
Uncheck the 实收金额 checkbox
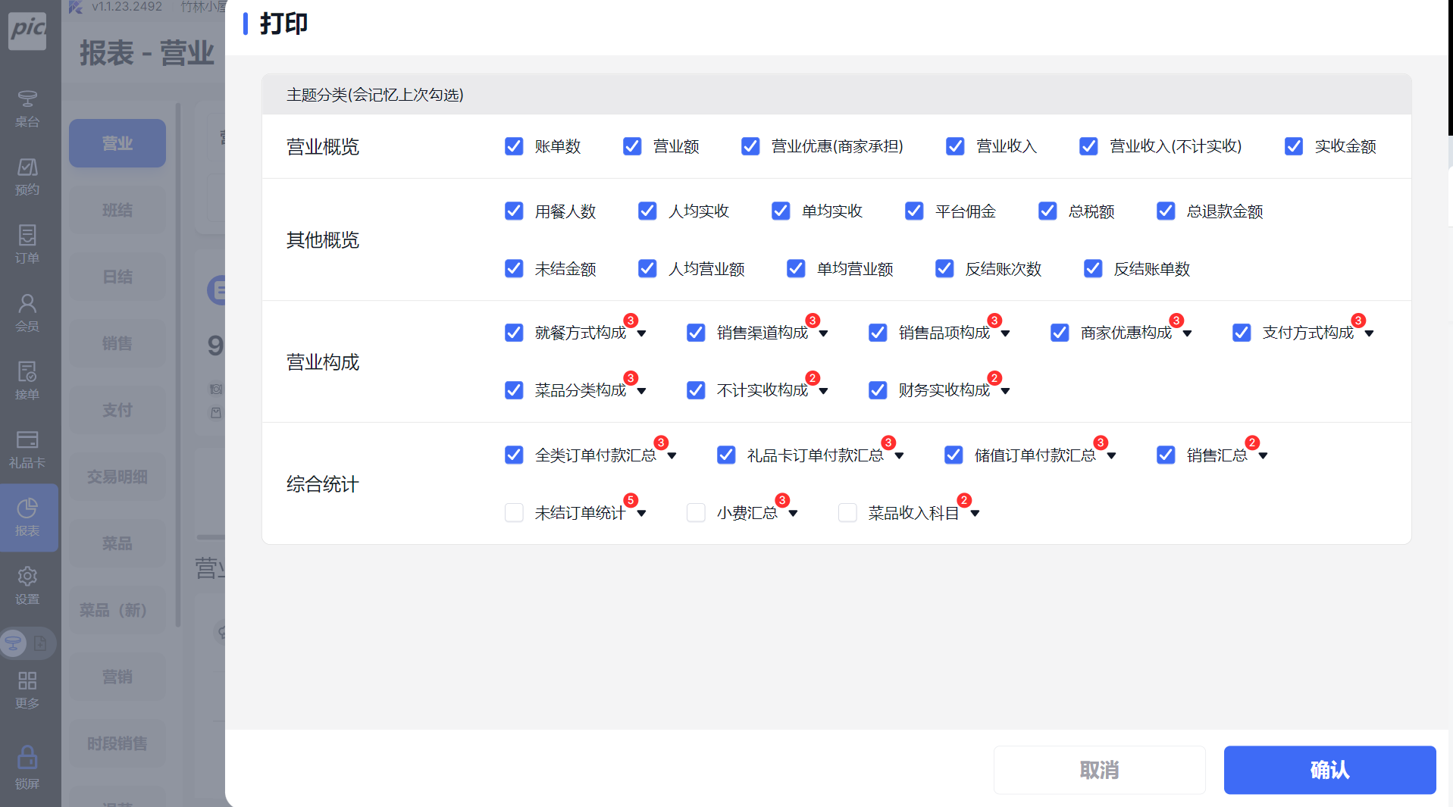click(x=1294, y=146)
